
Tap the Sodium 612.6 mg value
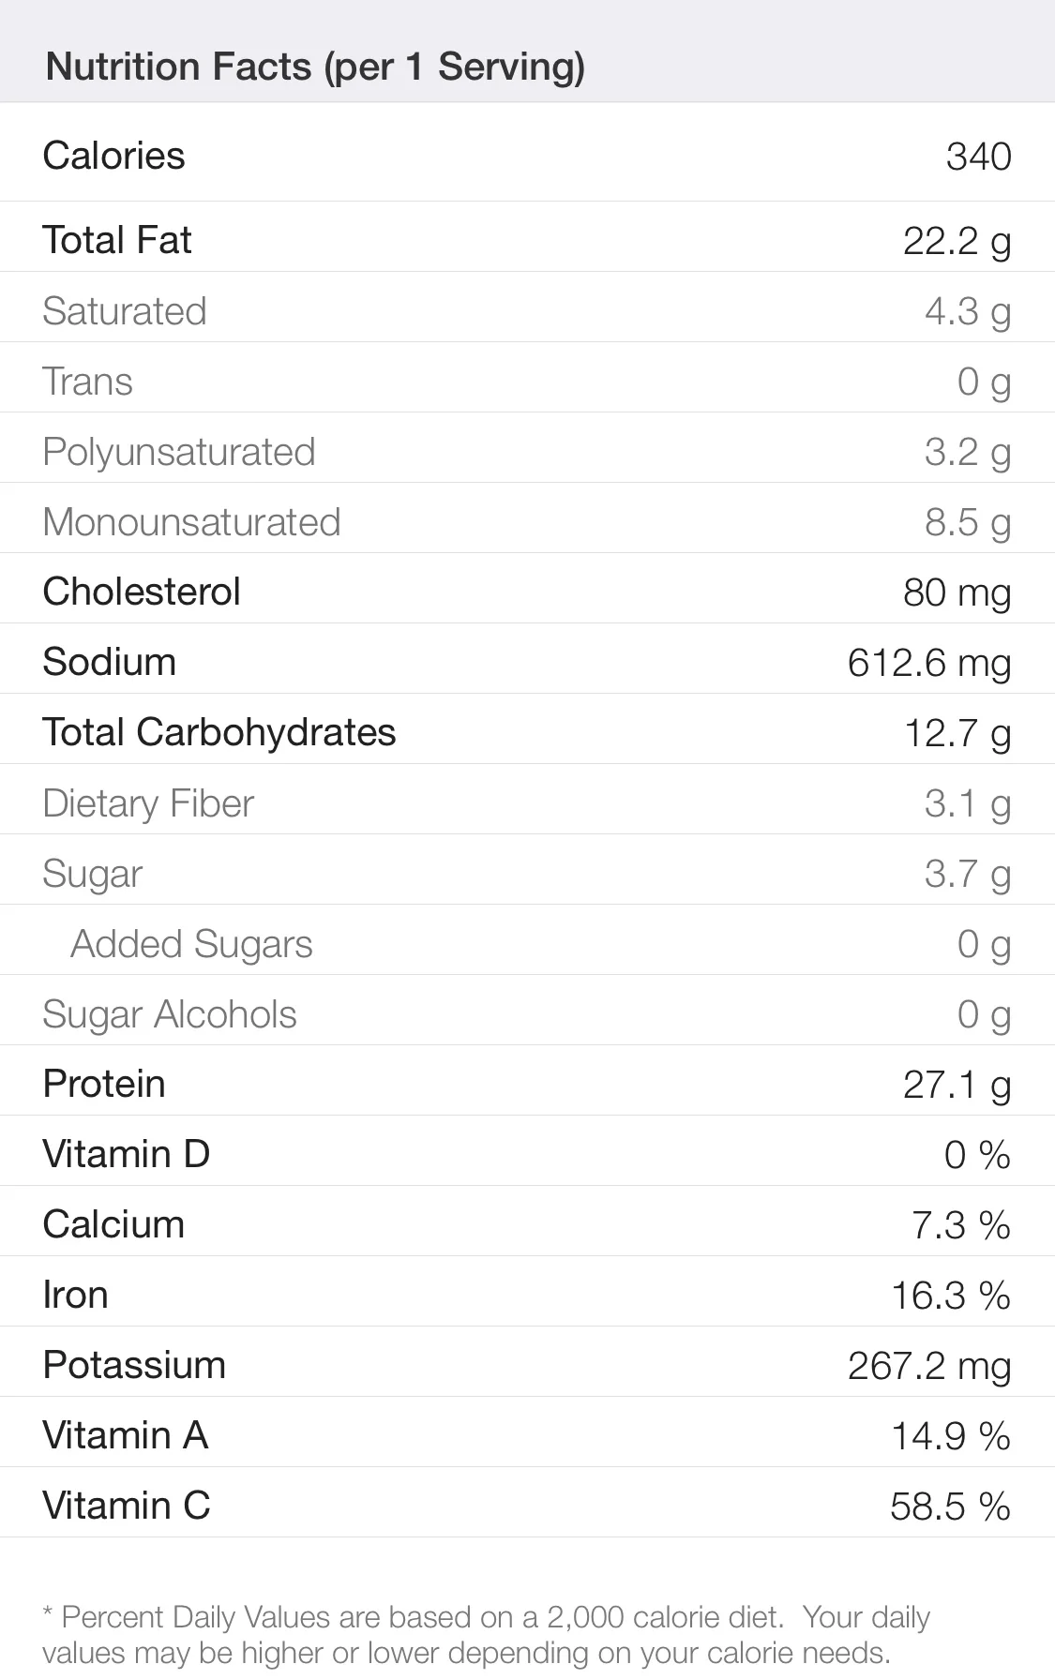[x=929, y=664]
